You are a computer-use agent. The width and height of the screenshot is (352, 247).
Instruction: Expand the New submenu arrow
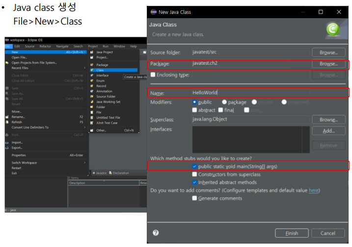[x=84, y=52]
